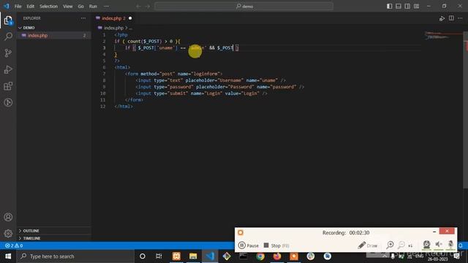This screenshot has height=263, width=468.
Task: Open the Go menu
Action: [81, 7]
